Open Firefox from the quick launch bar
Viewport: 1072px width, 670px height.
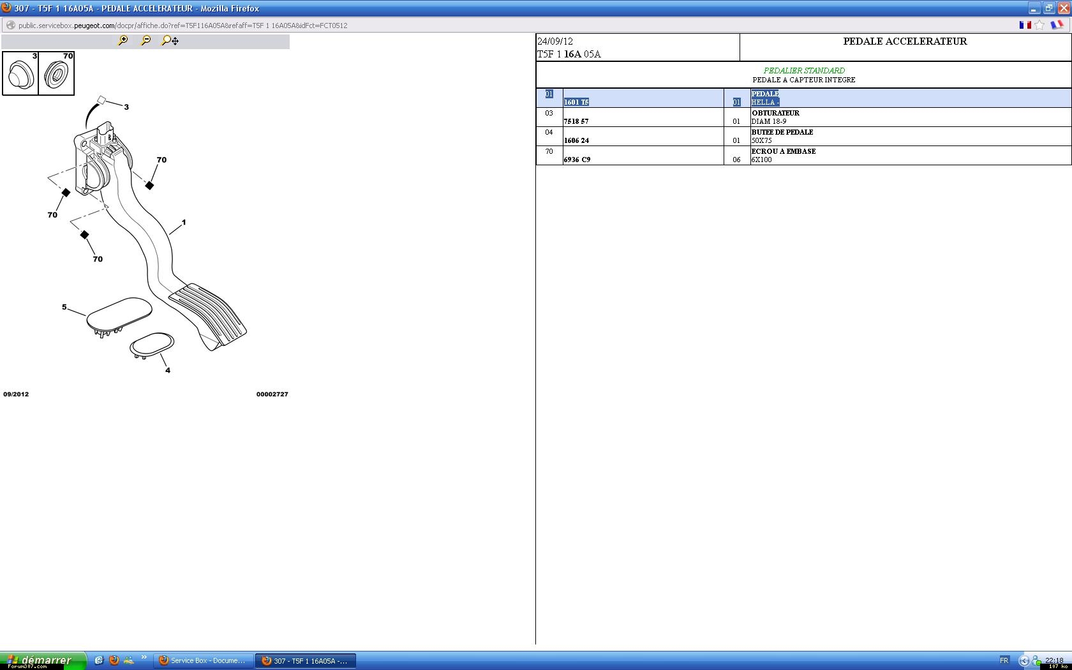coord(114,660)
